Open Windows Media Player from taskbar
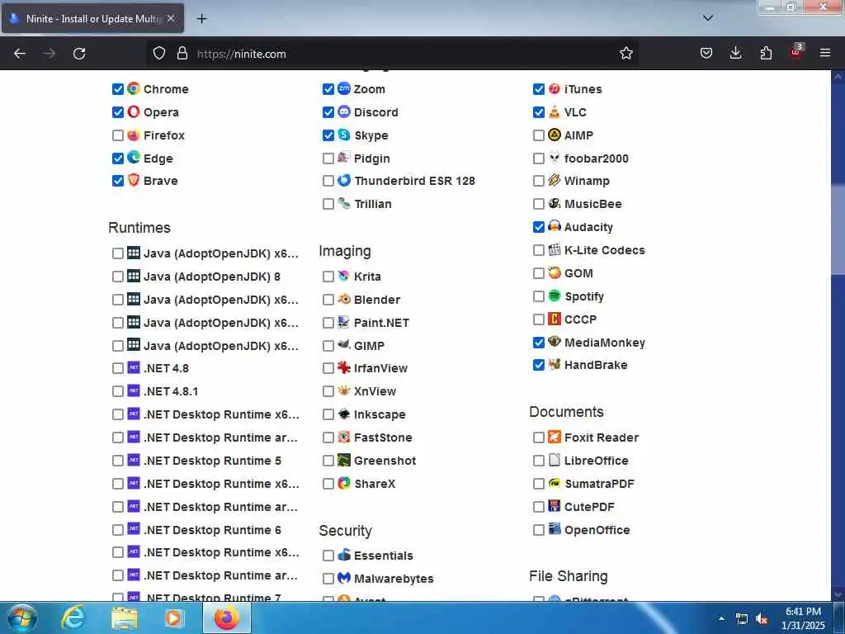The height and width of the screenshot is (634, 845). [173, 617]
